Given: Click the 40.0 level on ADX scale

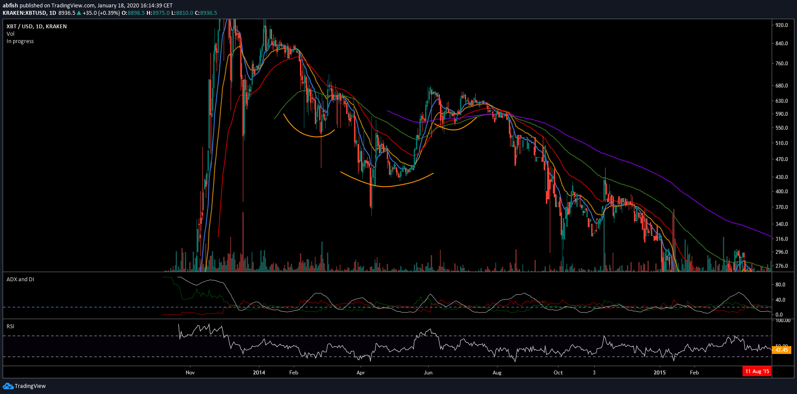Looking at the screenshot, I should coord(780,300).
